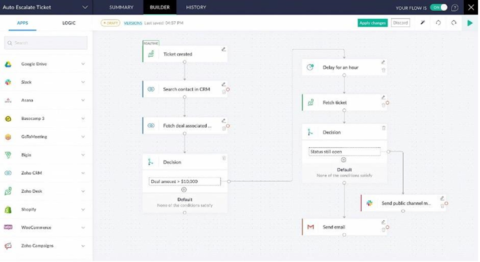Expand the Bigin app list
Viewport: 480px width, 262px height.
click(83, 155)
